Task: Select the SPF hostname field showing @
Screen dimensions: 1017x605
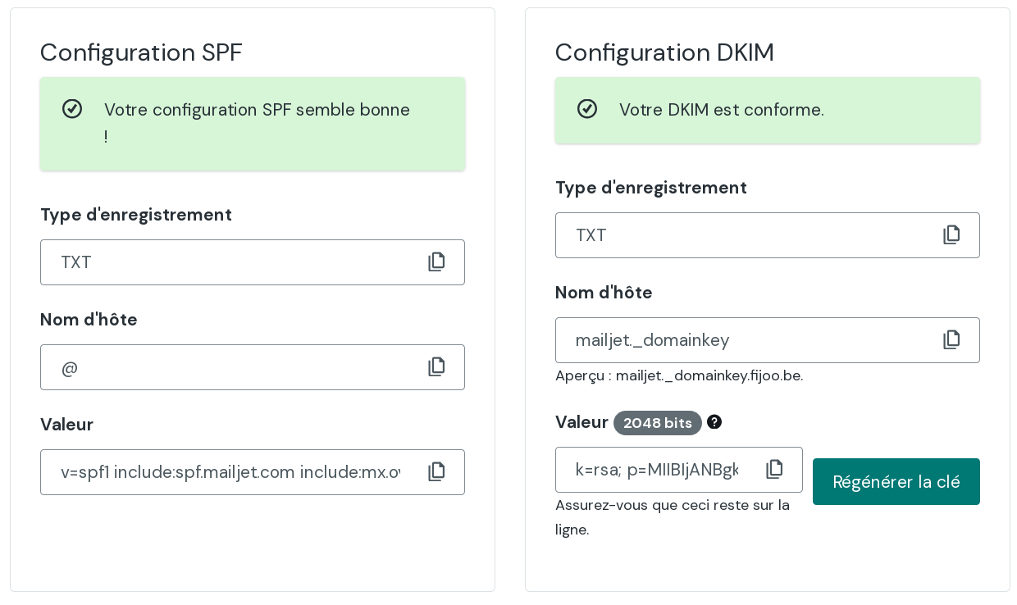Action: (x=230, y=367)
